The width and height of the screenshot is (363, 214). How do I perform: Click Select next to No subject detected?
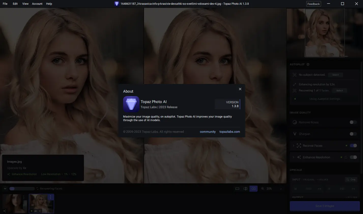pos(335,75)
